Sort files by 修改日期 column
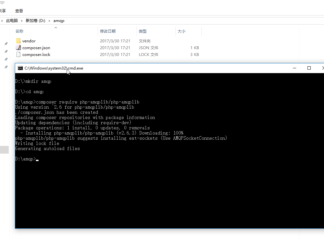This screenshot has height=240, width=324. (x=108, y=31)
